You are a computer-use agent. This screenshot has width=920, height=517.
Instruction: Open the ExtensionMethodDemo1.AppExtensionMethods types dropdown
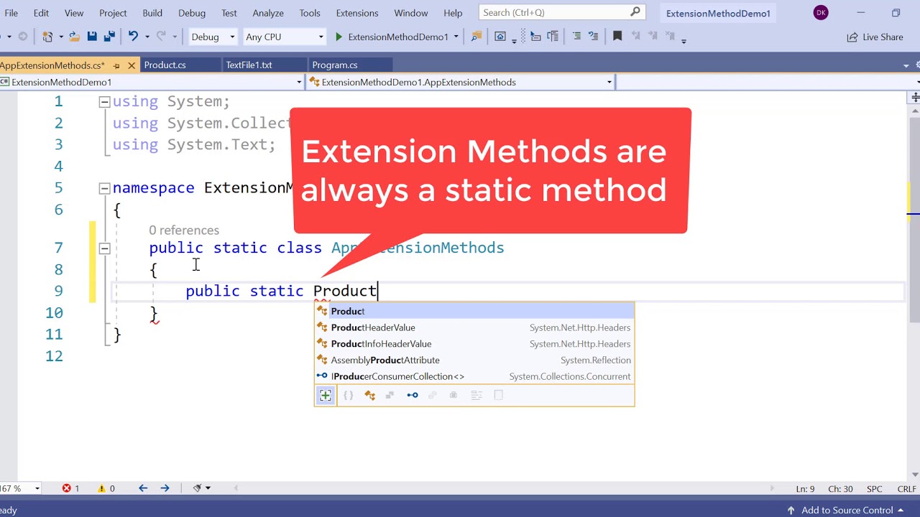click(x=461, y=82)
